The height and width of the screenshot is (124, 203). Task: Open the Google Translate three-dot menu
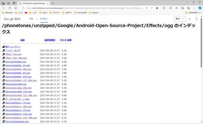190,19
